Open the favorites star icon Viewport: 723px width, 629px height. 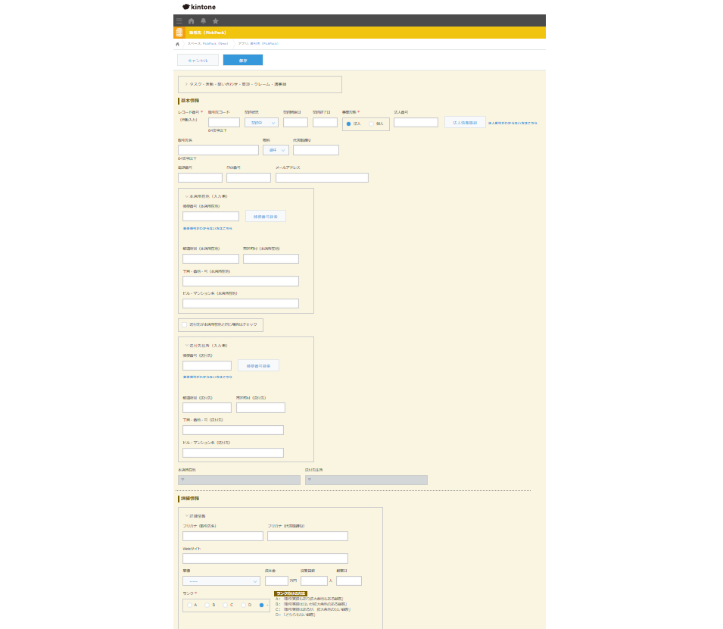pyautogui.click(x=215, y=20)
